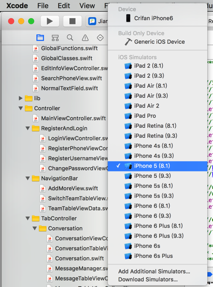Select iPhone 6 Plus (8.1) simulator
This screenshot has width=213, height=287.
tap(158, 226)
